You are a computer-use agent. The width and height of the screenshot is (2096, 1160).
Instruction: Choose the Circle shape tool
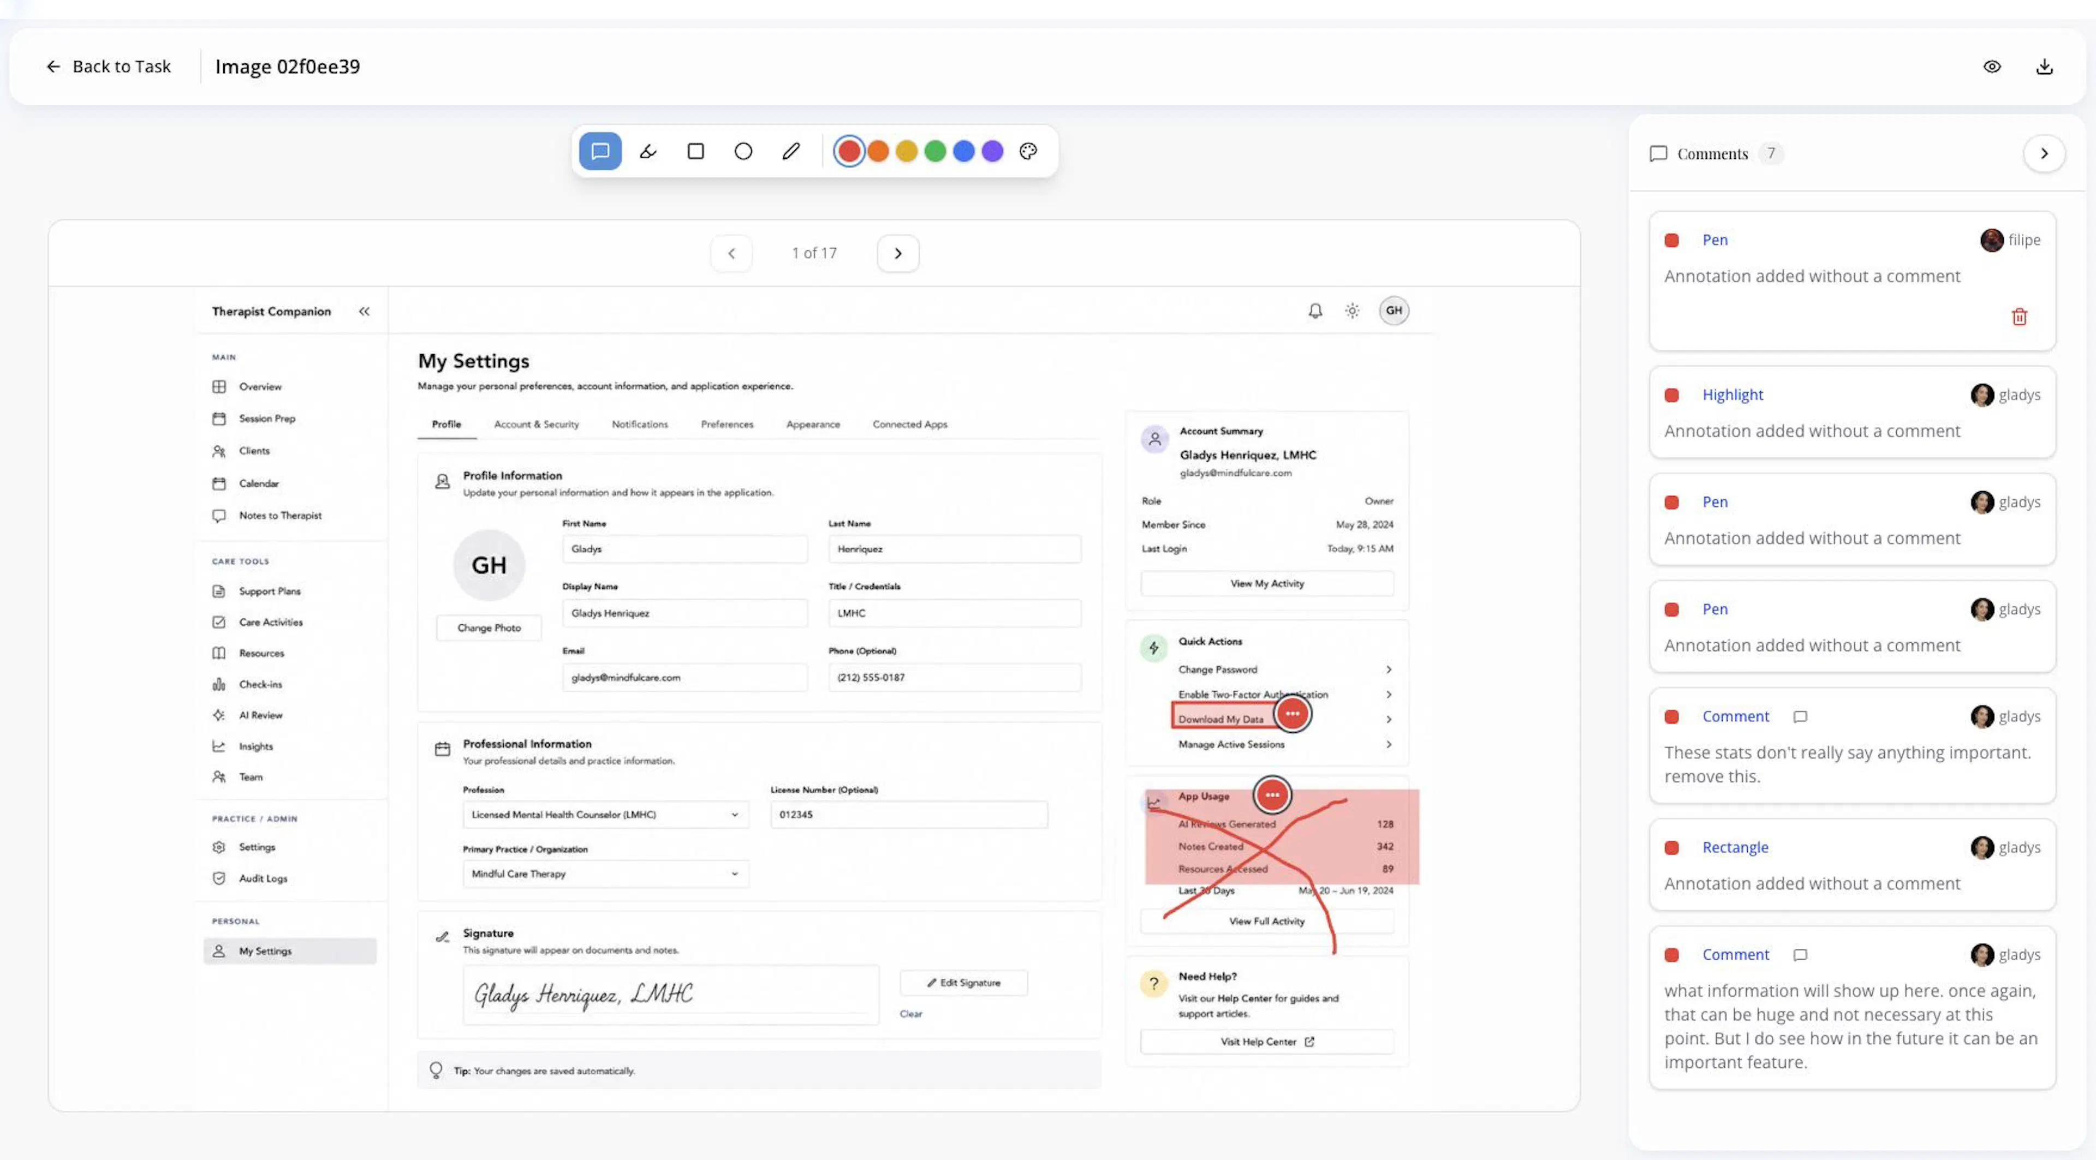[x=743, y=151]
